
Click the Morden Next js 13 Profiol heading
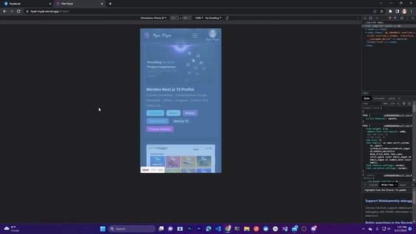[x=170, y=90]
